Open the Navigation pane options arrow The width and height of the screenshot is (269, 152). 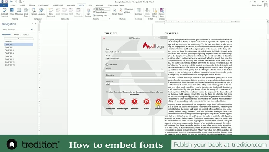tap(33, 23)
